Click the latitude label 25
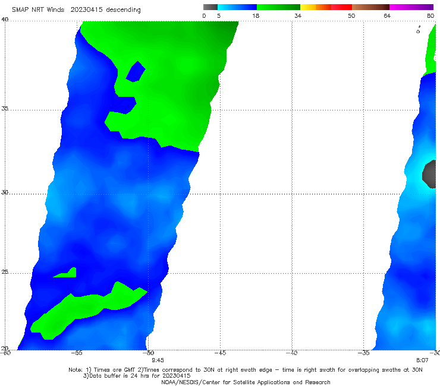The height and width of the screenshot is (386, 440). (5, 271)
